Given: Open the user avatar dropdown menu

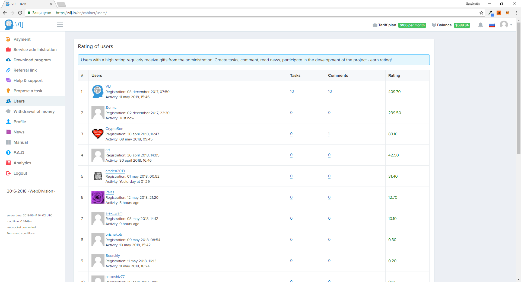Looking at the screenshot, I should coord(506,25).
